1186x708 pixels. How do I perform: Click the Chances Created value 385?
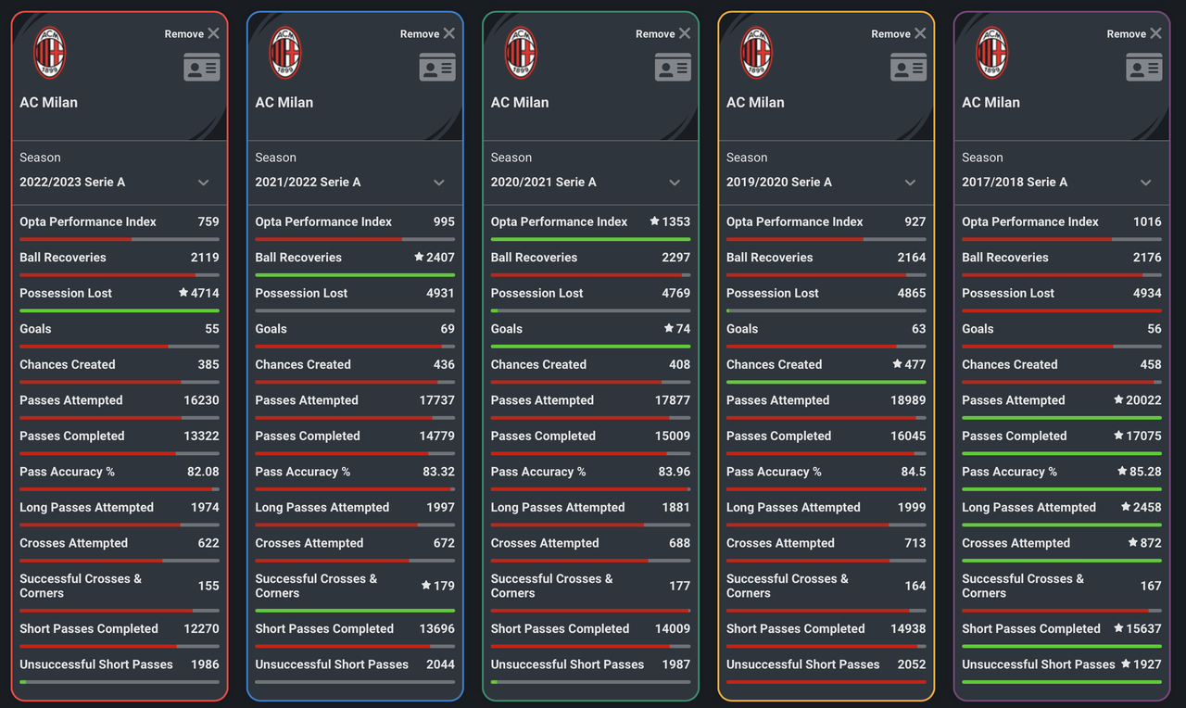click(x=208, y=364)
